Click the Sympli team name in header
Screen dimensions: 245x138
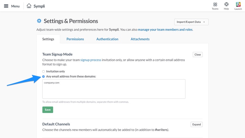pos(39,6)
